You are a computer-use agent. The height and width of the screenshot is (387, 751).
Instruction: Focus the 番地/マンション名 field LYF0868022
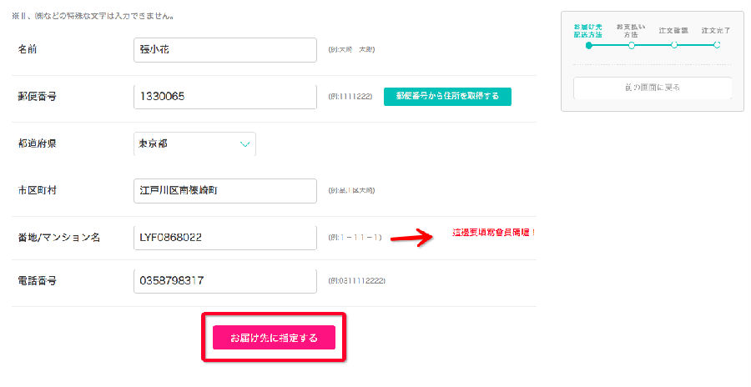coord(225,238)
